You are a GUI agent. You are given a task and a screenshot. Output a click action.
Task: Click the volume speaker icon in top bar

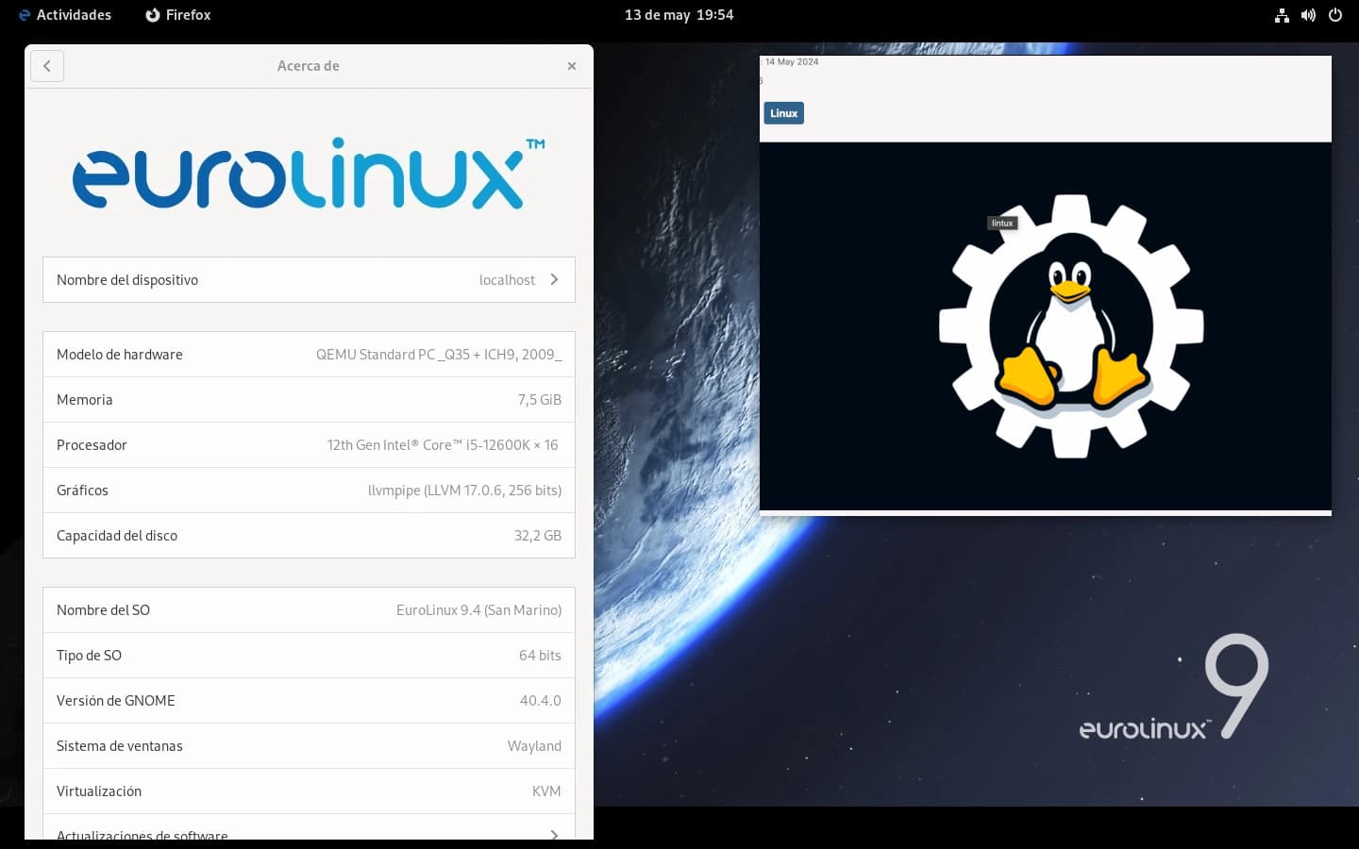1308,15
